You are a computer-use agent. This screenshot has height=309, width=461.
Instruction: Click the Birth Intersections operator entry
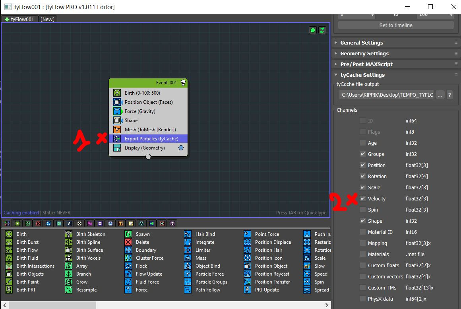pyautogui.click(x=30, y=266)
